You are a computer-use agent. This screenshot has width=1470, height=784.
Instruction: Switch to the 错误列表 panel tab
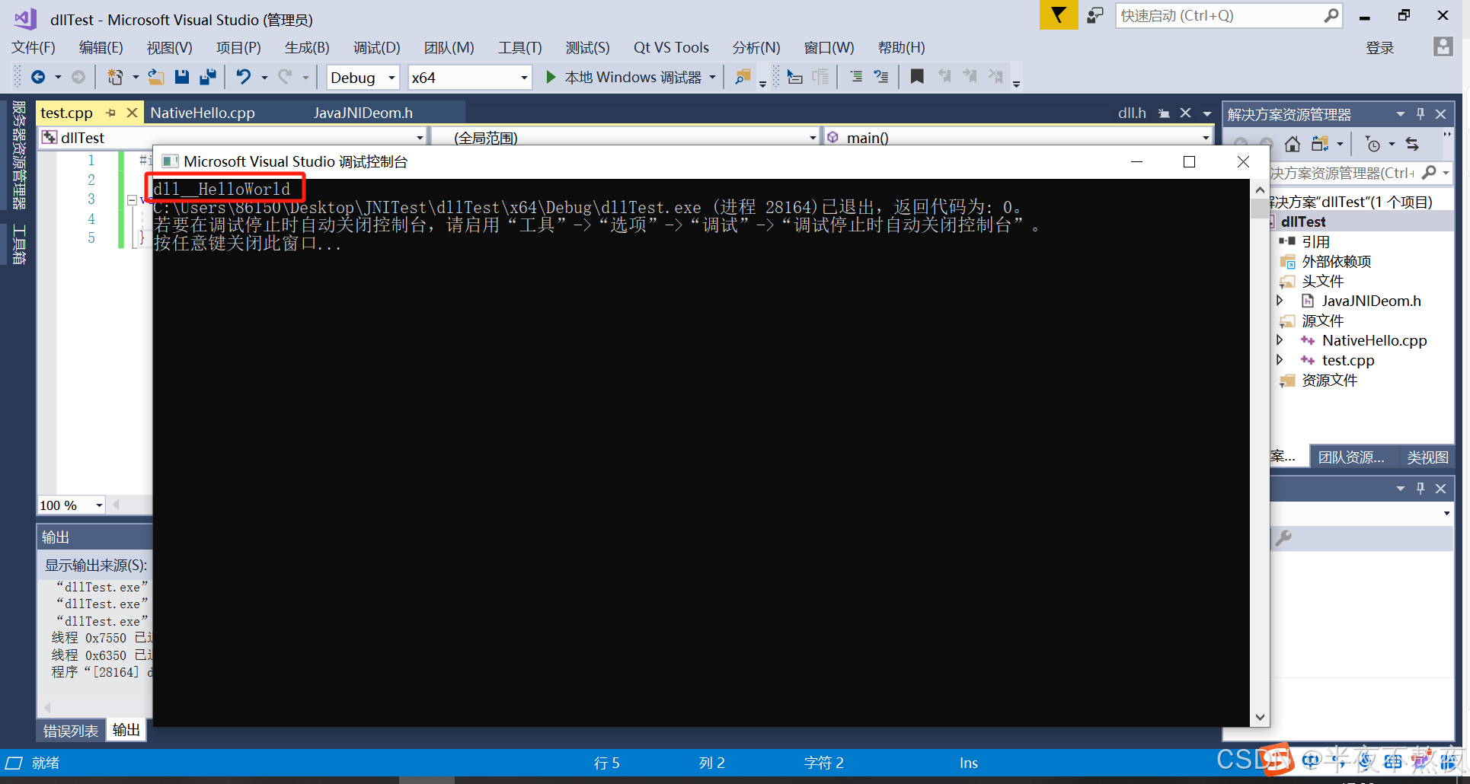pos(70,729)
